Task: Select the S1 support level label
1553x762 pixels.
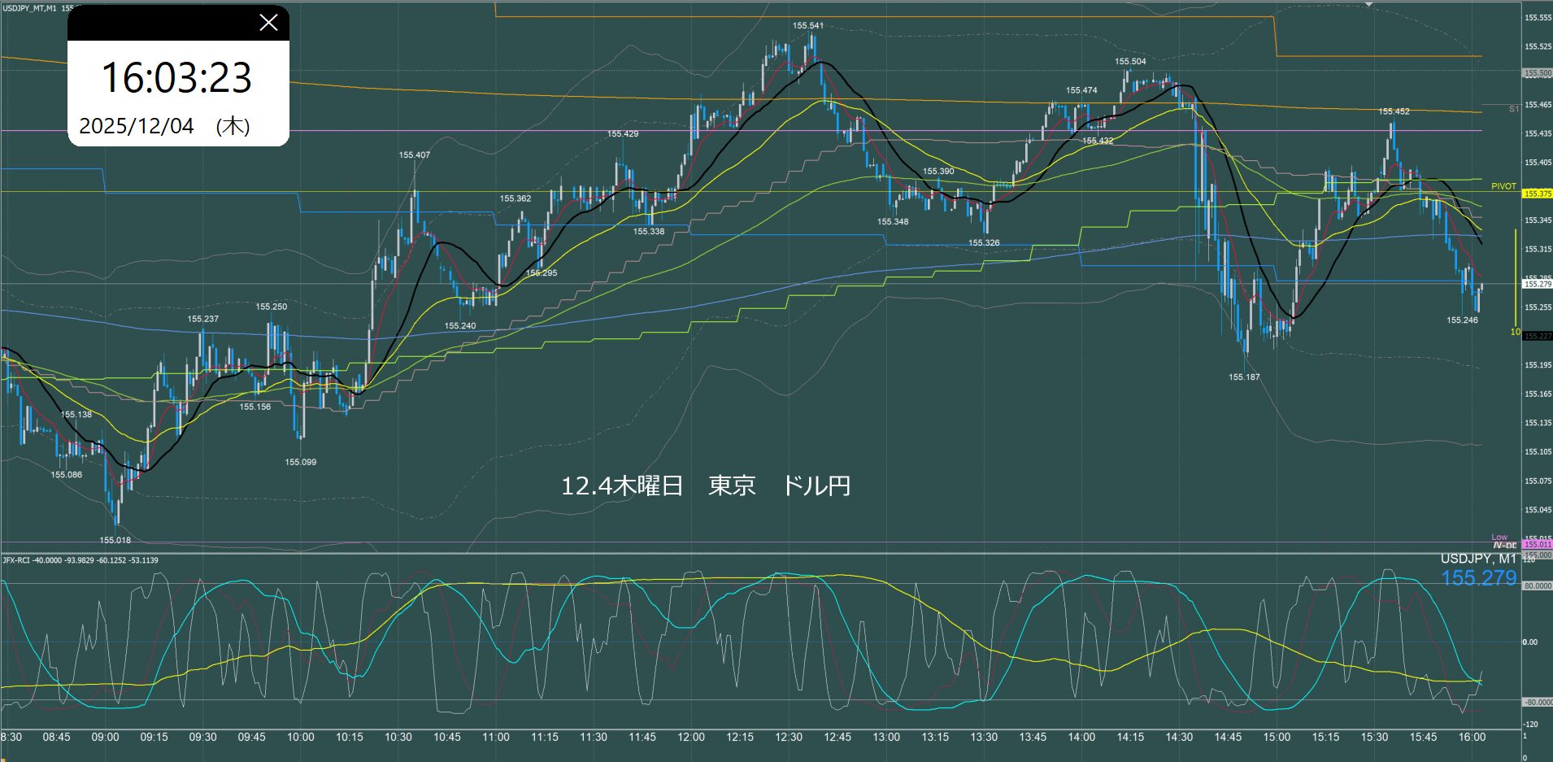Action: [1513, 109]
